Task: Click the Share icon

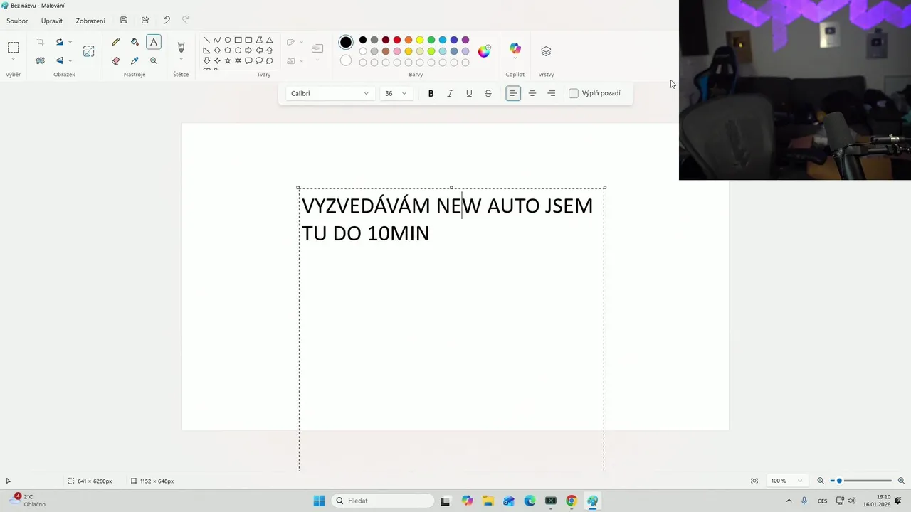Action: click(145, 21)
